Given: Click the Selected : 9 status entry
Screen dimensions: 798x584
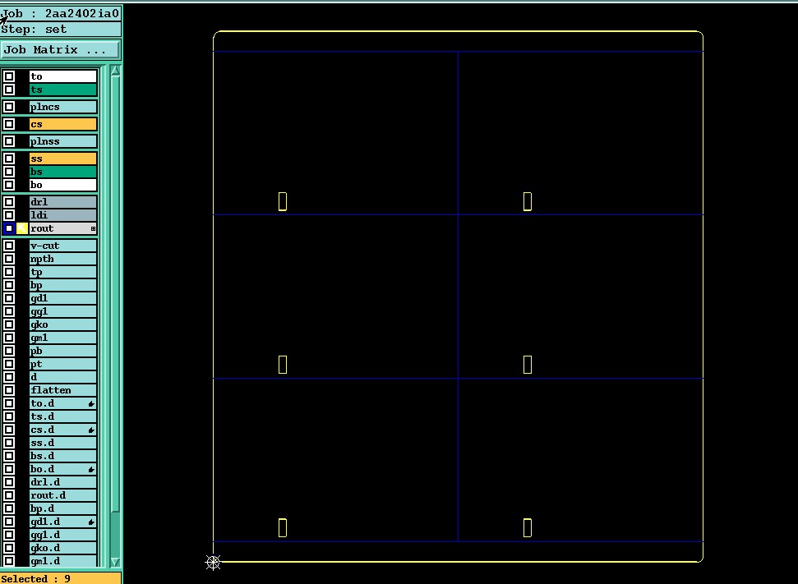Looking at the screenshot, I should pyautogui.click(x=61, y=579).
